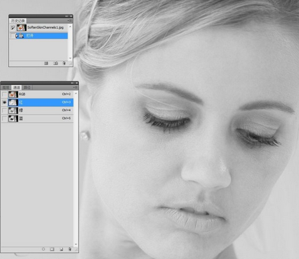The height and width of the screenshot is (259, 299).
Task: Create a new channel via bottom icon
Action: pyautogui.click(x=61, y=249)
